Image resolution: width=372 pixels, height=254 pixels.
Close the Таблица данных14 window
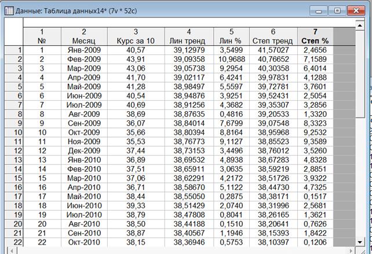(356, 10)
